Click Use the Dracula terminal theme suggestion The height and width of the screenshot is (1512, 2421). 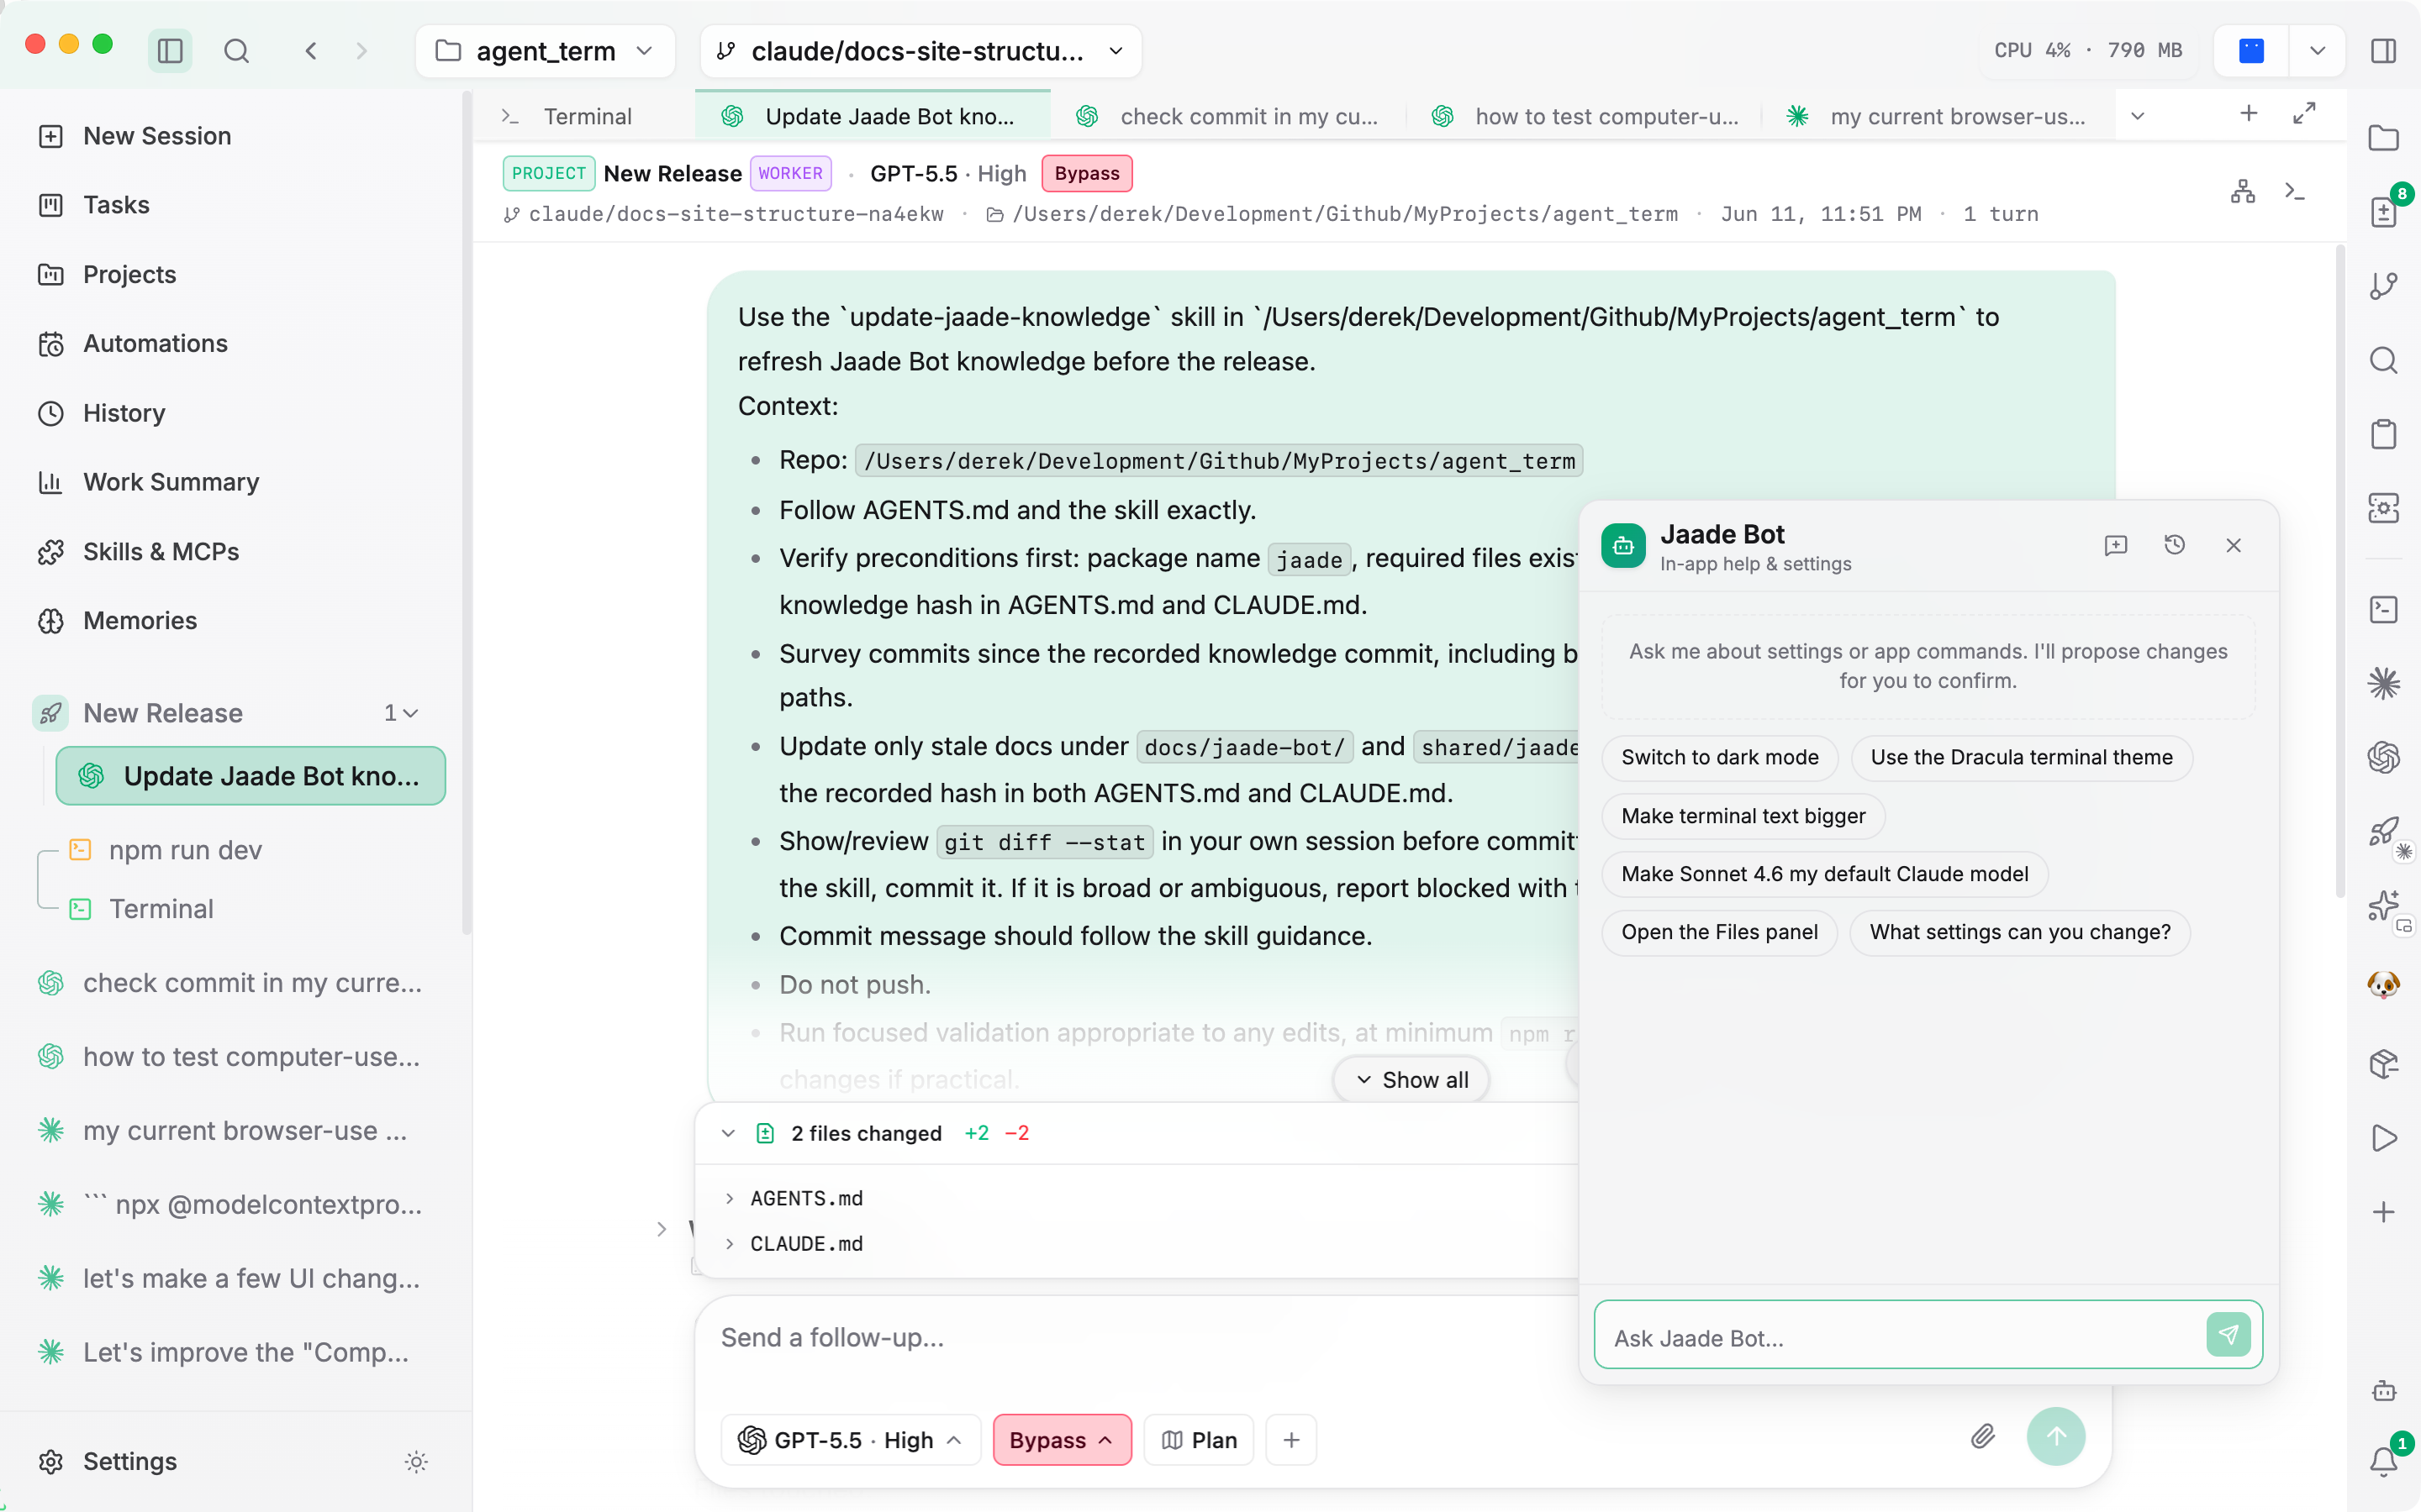(x=2021, y=757)
